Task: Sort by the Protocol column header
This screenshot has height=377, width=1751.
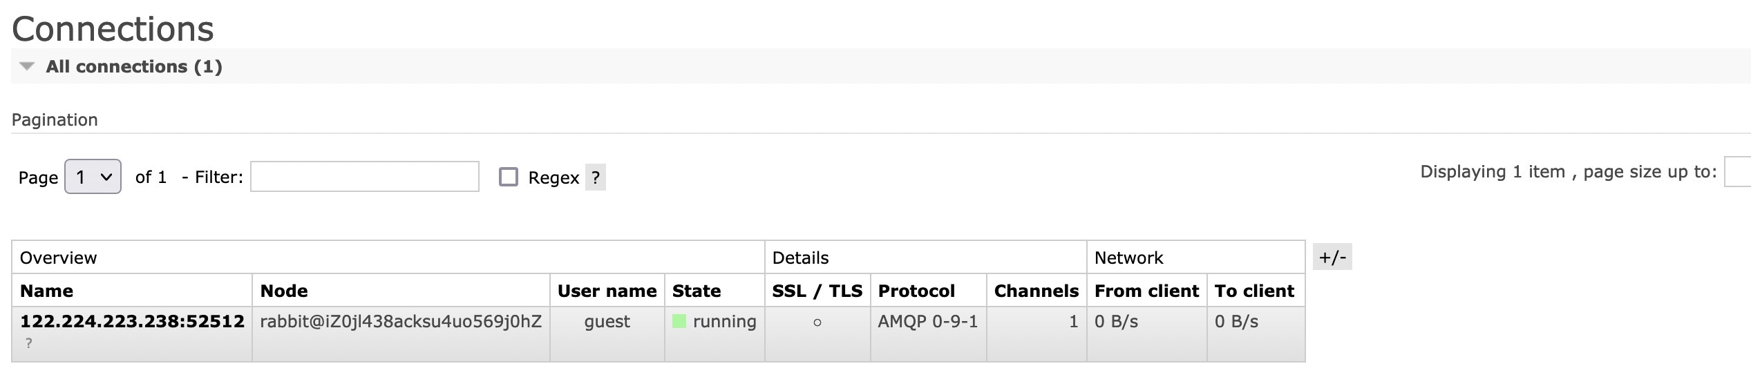Action: coord(916,291)
